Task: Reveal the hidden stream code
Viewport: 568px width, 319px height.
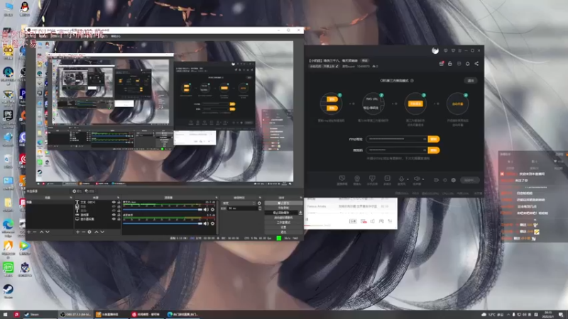Action: point(425,150)
